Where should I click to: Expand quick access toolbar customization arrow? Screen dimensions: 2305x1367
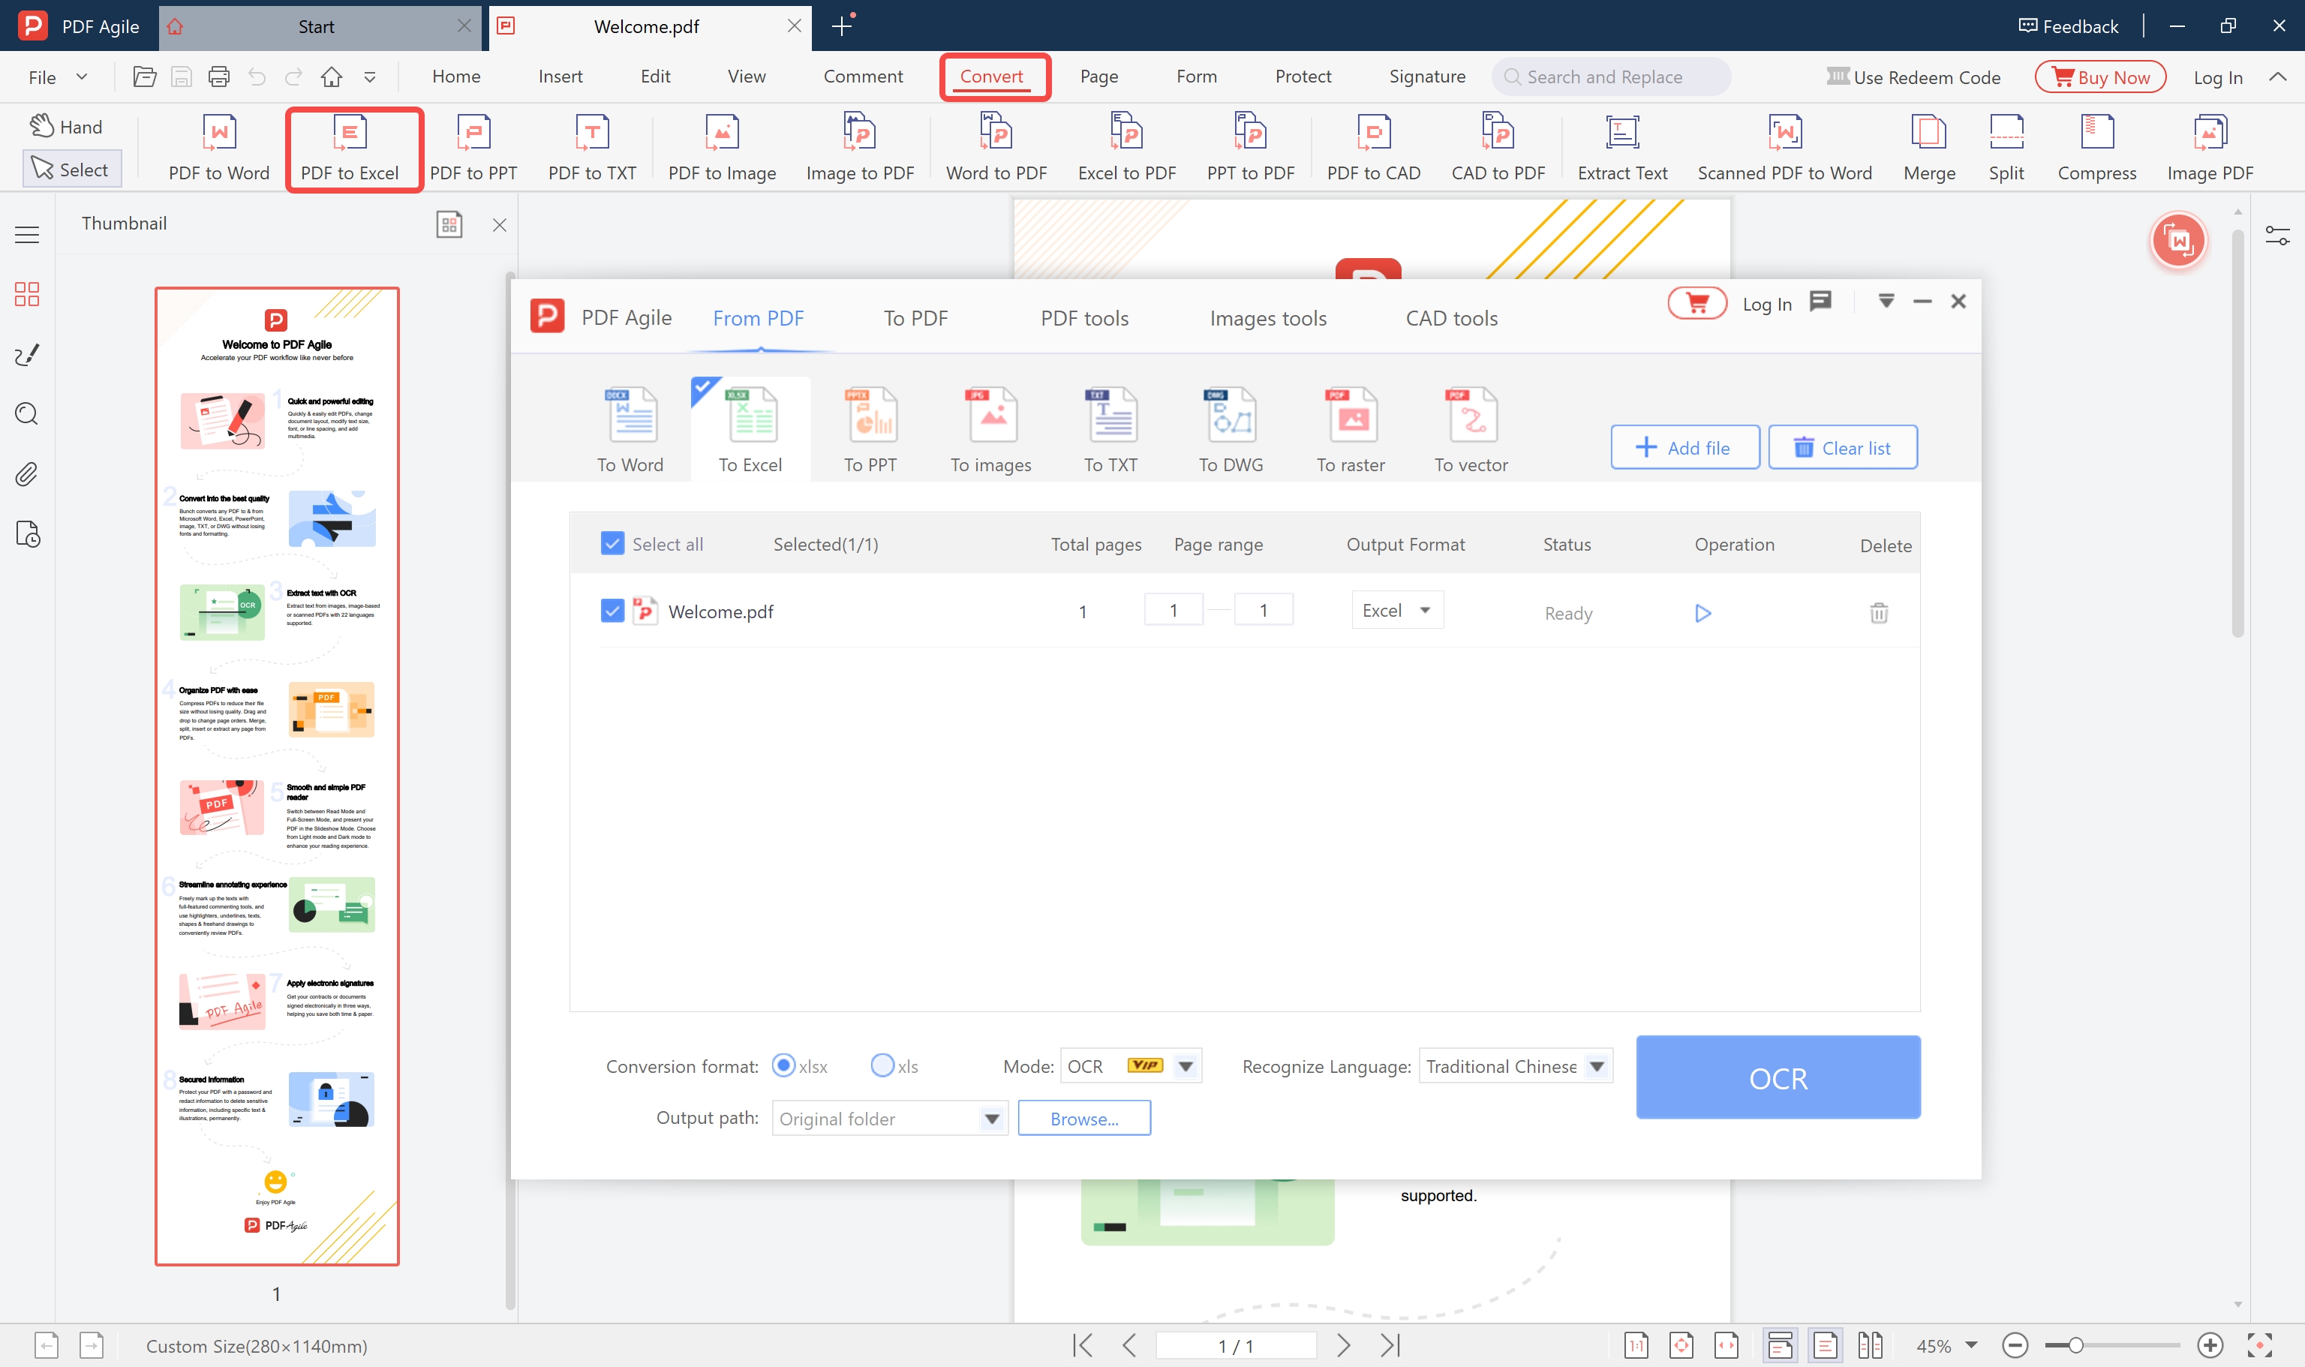(x=369, y=77)
